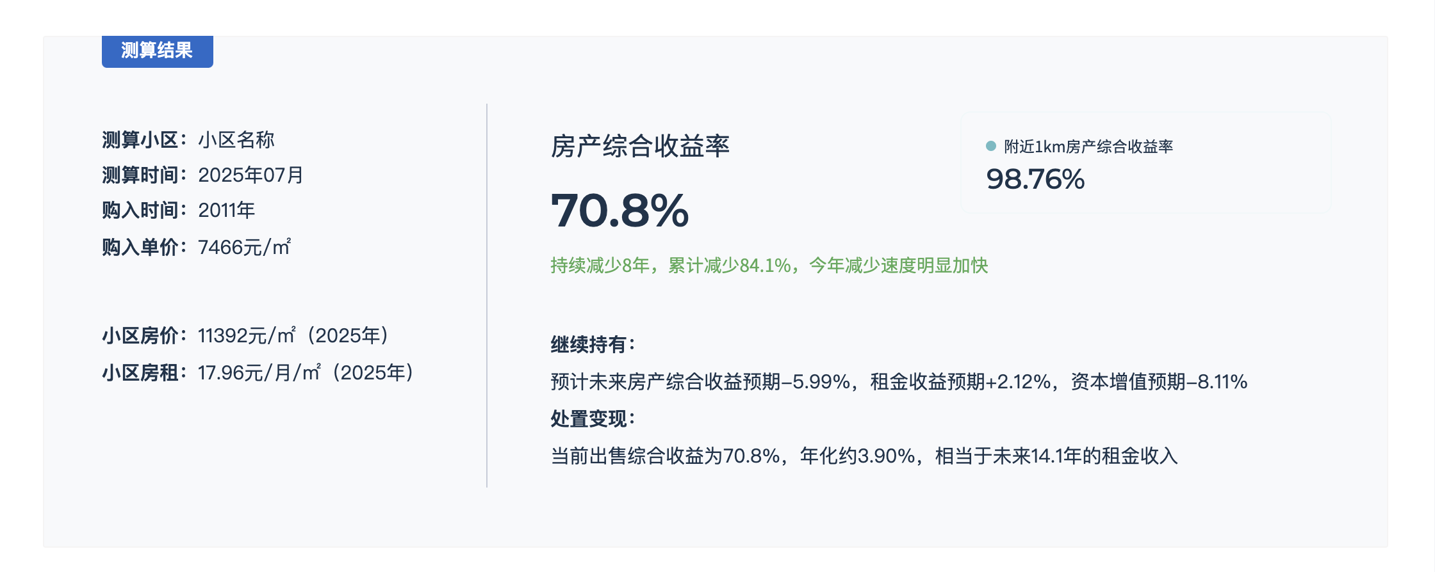Click the teal legend dot icon

click(x=990, y=146)
